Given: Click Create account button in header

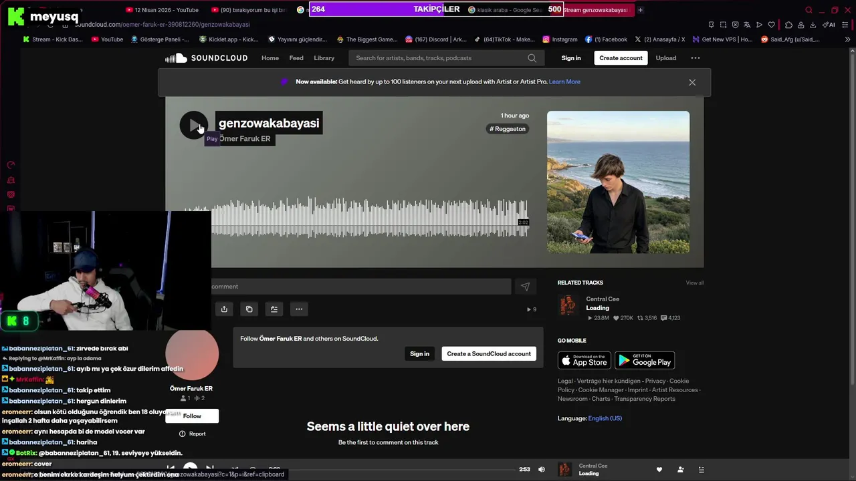Looking at the screenshot, I should (x=621, y=58).
